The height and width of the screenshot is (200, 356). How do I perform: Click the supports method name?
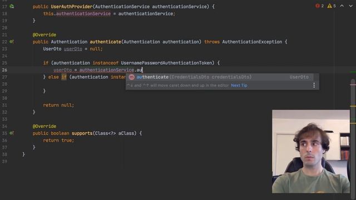point(82,133)
